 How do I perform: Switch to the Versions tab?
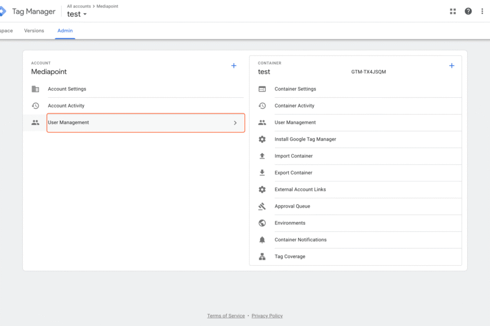click(x=34, y=30)
